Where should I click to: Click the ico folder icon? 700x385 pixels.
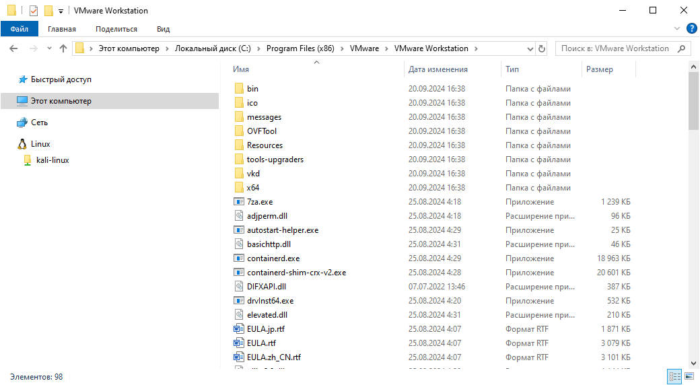239,103
